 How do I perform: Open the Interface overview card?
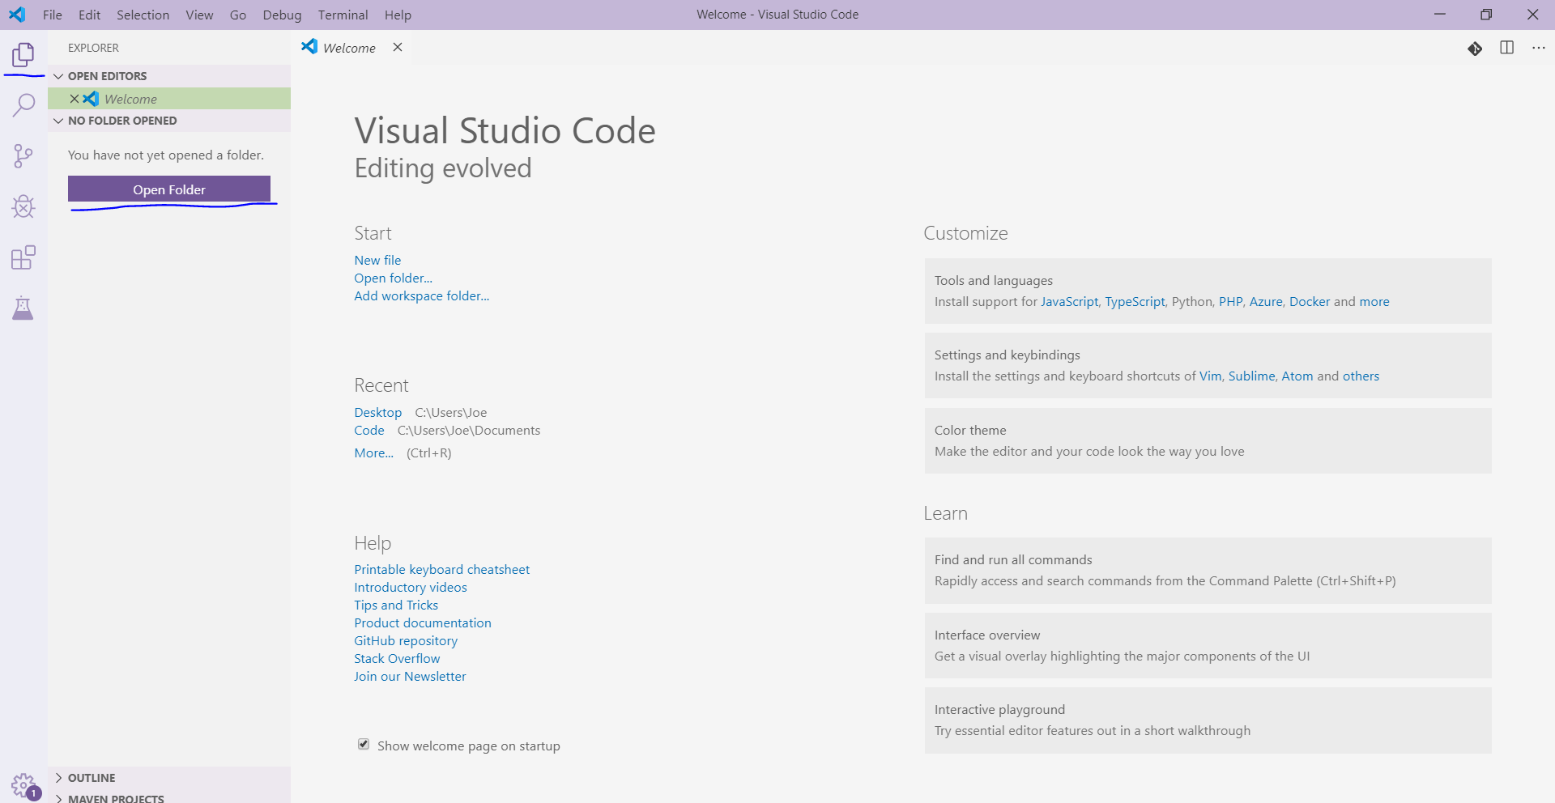(1208, 645)
